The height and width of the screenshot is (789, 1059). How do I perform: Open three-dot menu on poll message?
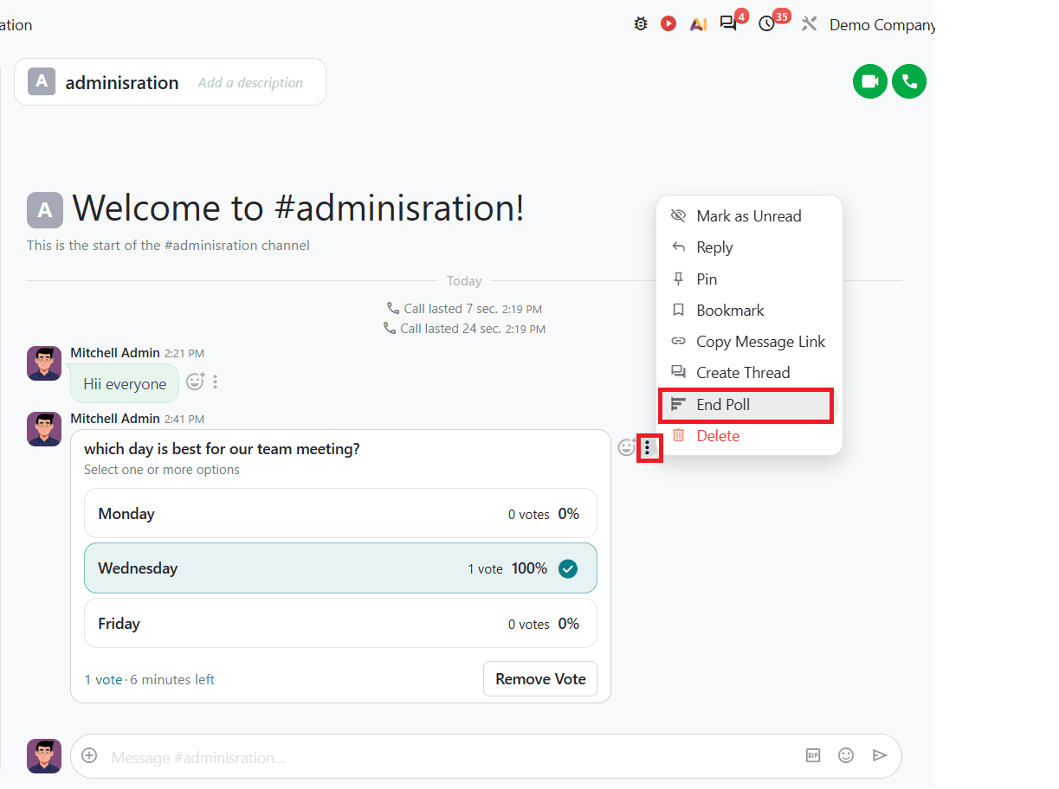click(x=648, y=448)
